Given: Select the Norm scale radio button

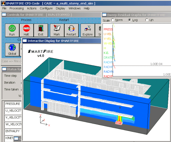Looking at the screenshot, I should point(112,20).
